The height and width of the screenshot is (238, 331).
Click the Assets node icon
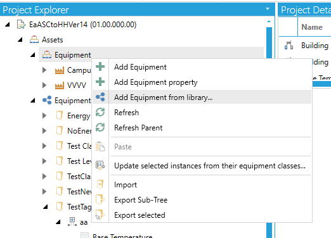(34, 40)
